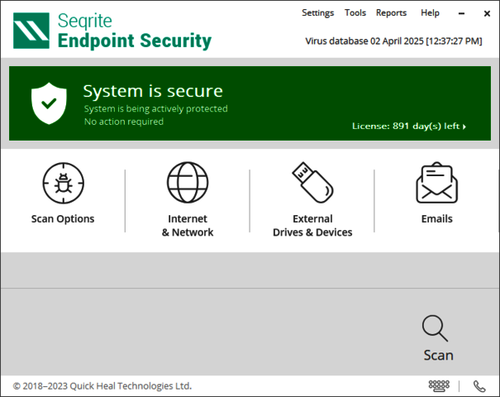Viewport: 500px width, 397px height.
Task: Open the virtual keyboard icon
Action: [x=439, y=385]
